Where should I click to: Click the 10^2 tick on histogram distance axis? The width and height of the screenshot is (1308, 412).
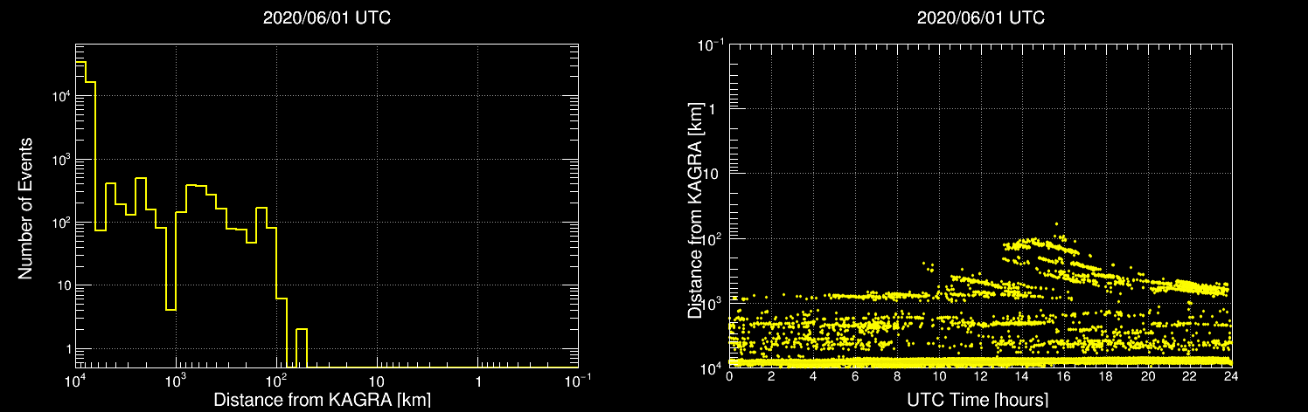coord(276,381)
